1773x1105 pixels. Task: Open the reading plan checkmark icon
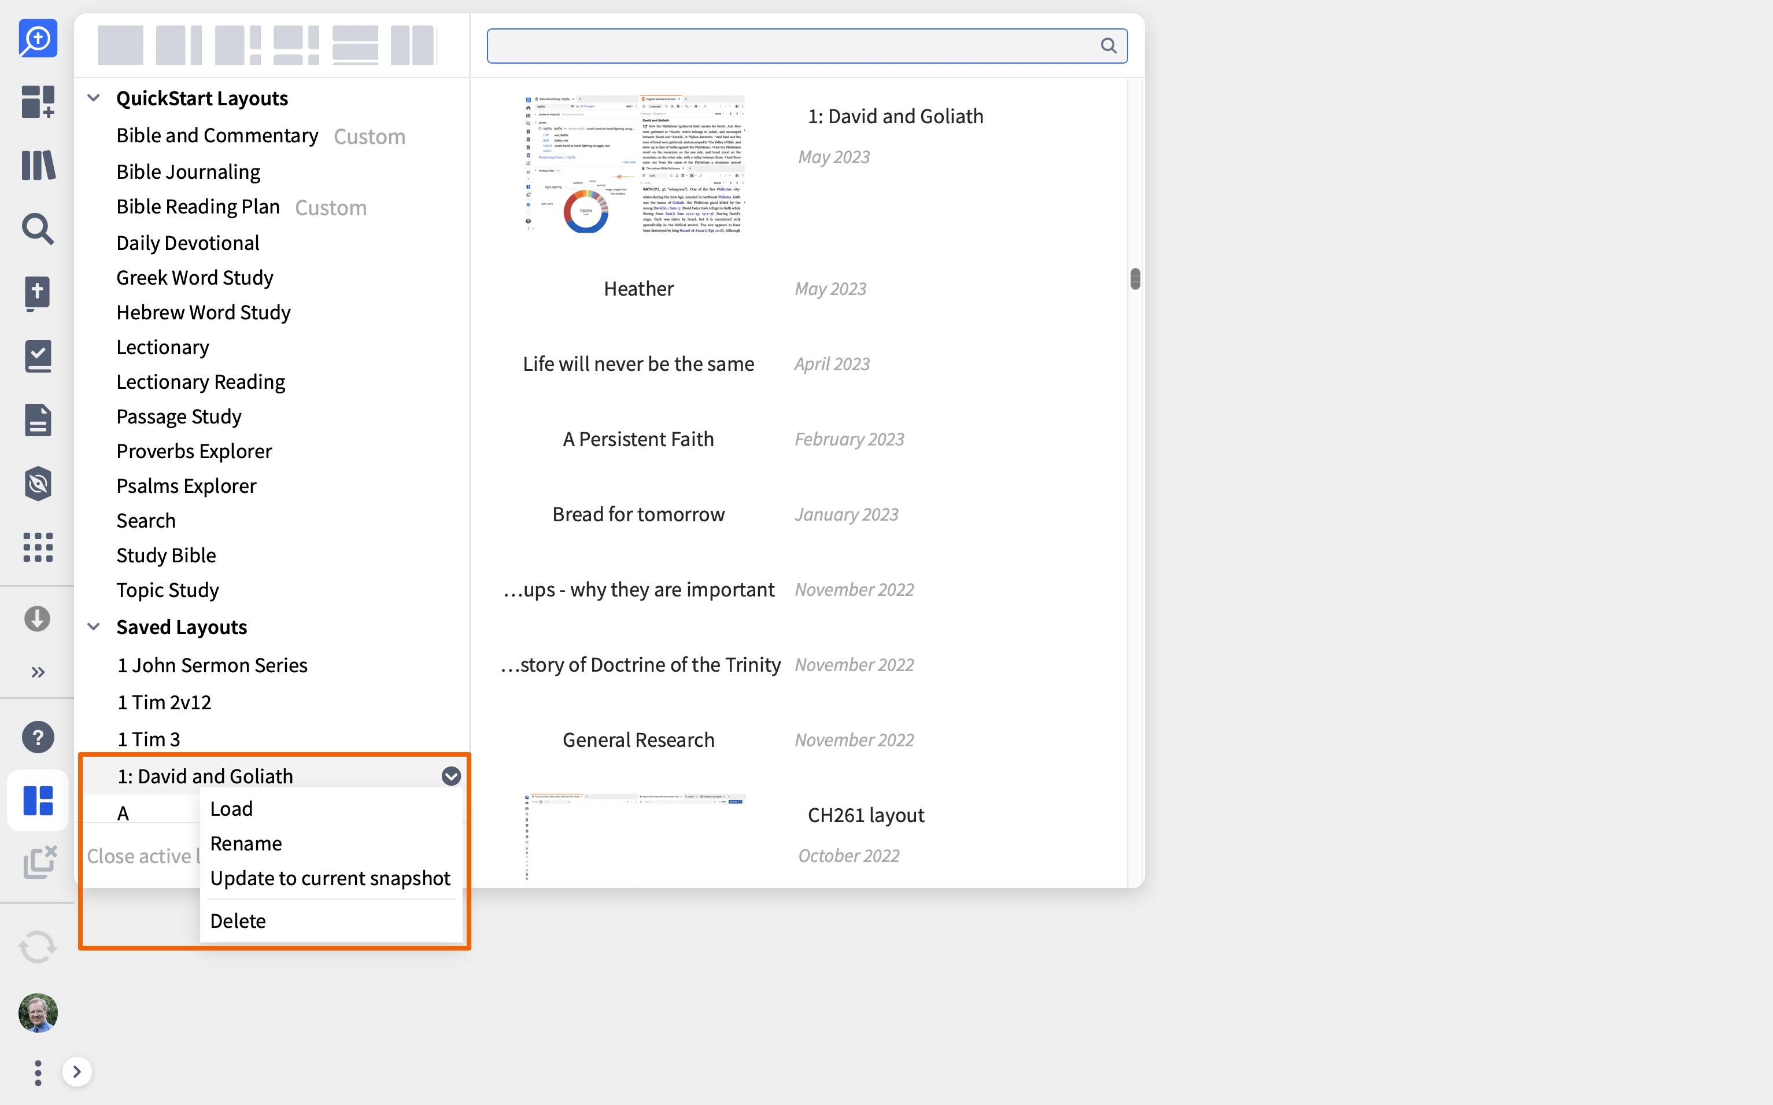(38, 356)
